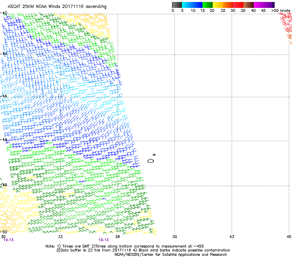Click the -50 latitude axis label
Screen dimensions: 292x257
[4, 232]
